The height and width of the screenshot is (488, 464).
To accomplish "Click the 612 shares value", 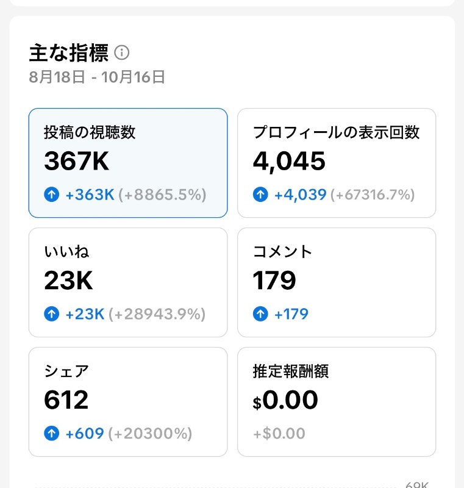I will click(66, 400).
